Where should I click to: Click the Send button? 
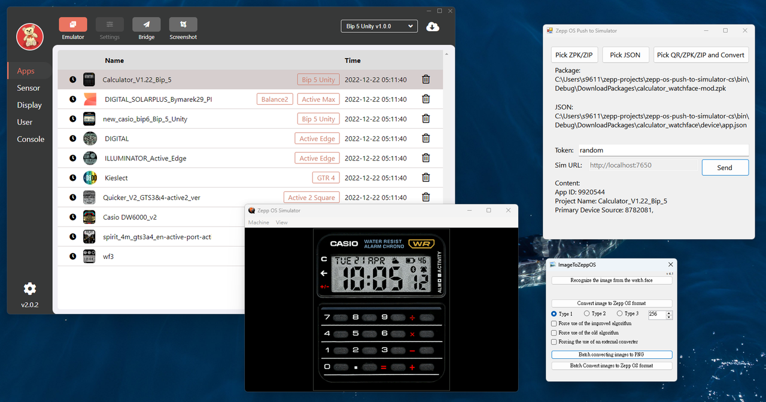(x=725, y=167)
